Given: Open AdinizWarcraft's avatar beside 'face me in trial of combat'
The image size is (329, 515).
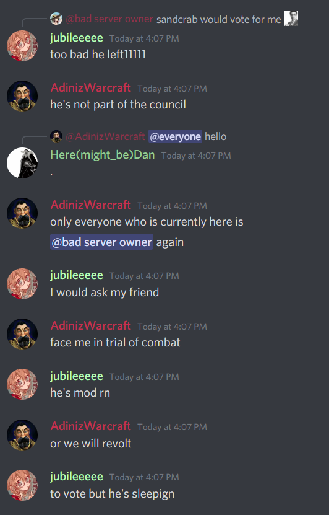Looking at the screenshot, I should click(x=22, y=334).
